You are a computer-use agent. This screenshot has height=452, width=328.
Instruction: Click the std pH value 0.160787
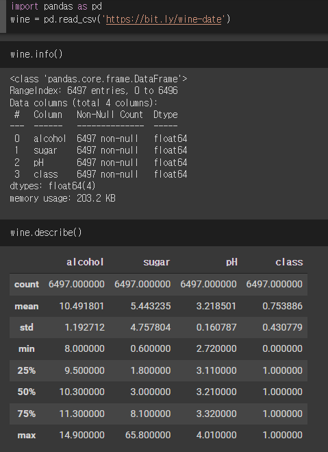point(216,327)
